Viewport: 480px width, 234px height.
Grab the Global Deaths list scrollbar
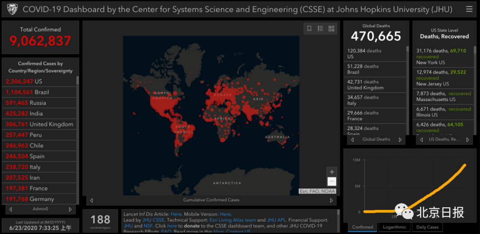click(x=408, y=49)
